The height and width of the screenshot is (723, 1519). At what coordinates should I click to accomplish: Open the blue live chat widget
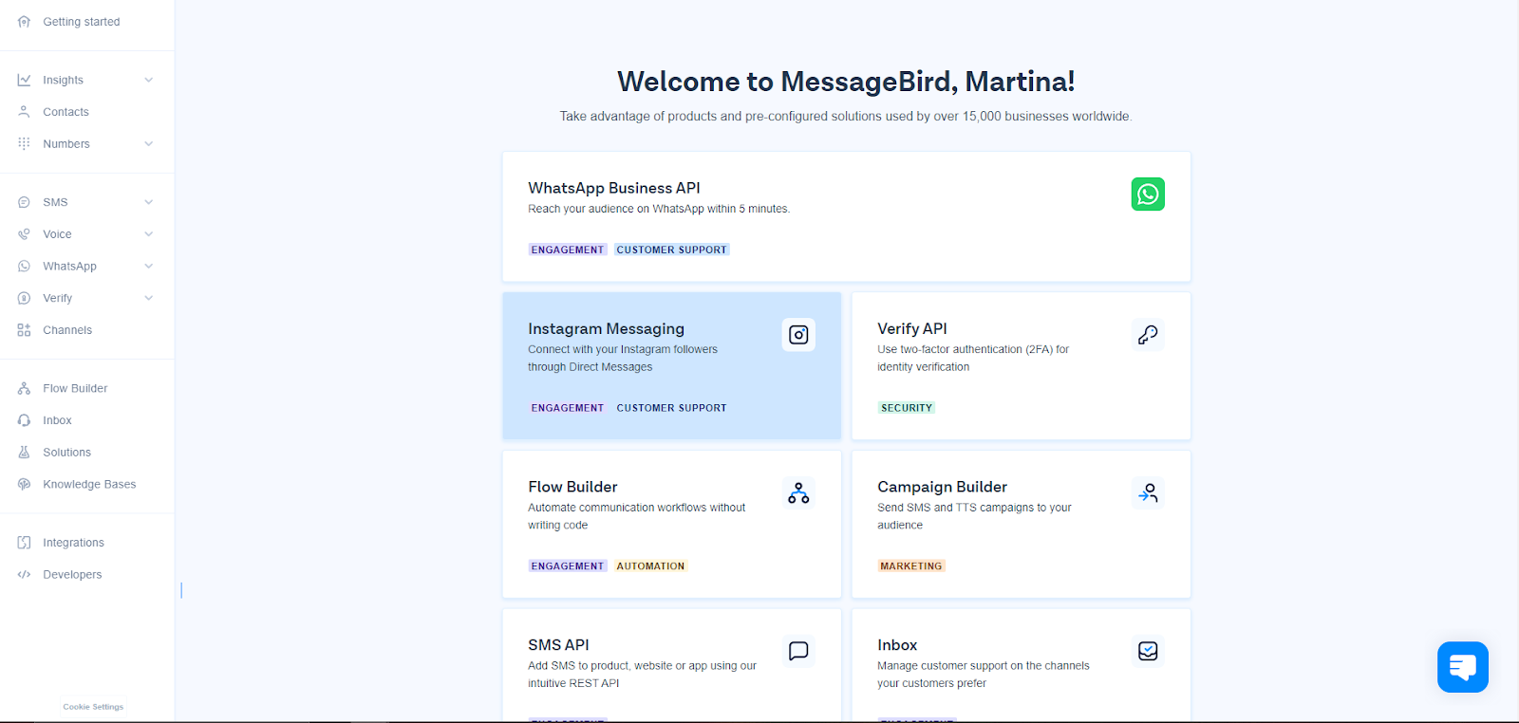click(x=1463, y=667)
